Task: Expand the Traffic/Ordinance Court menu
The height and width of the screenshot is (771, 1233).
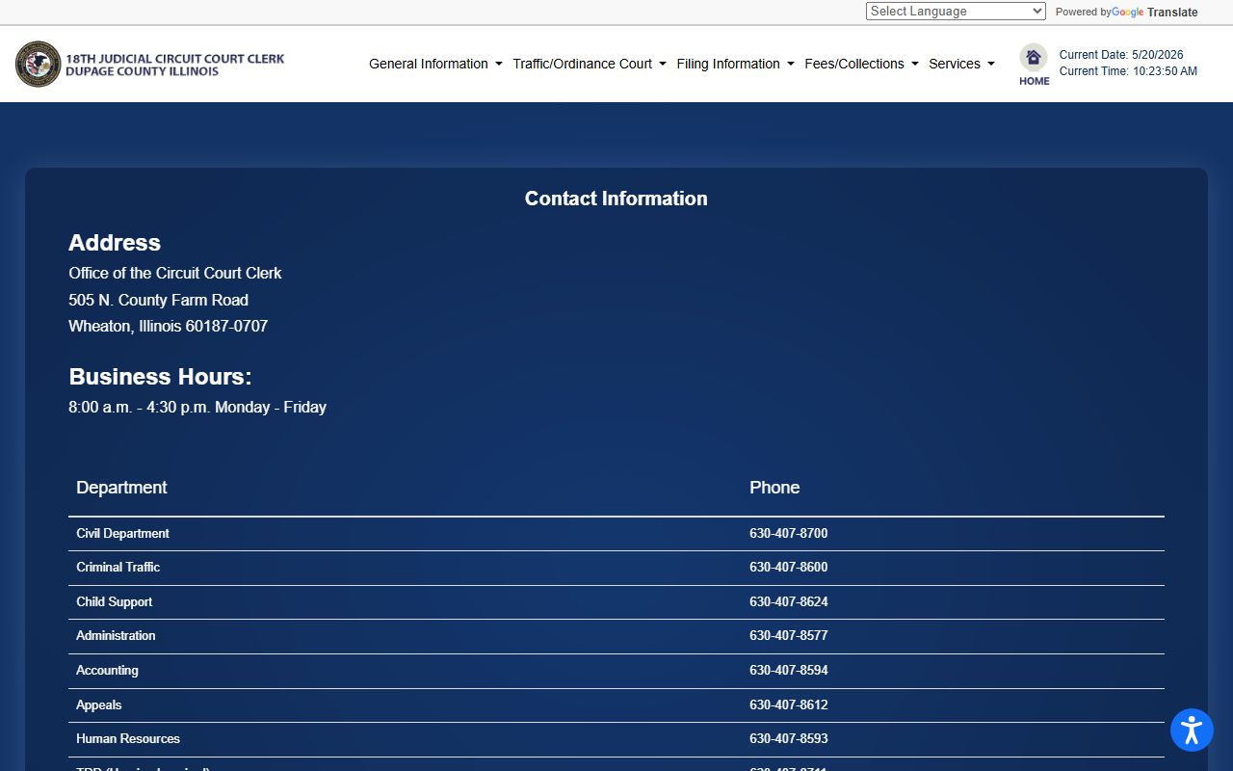Action: (590, 64)
